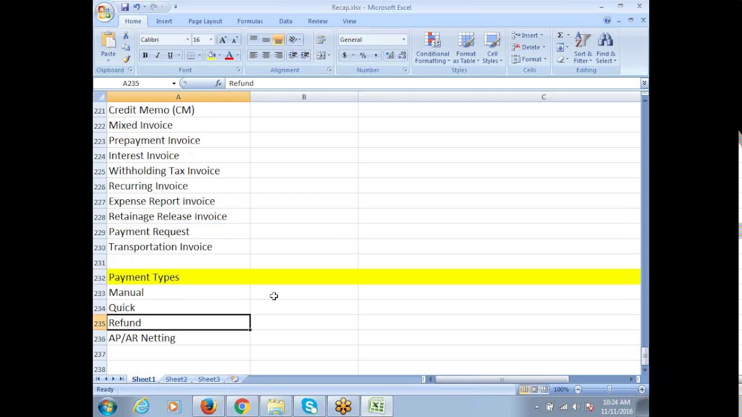Decrease the cell indent

point(293,56)
